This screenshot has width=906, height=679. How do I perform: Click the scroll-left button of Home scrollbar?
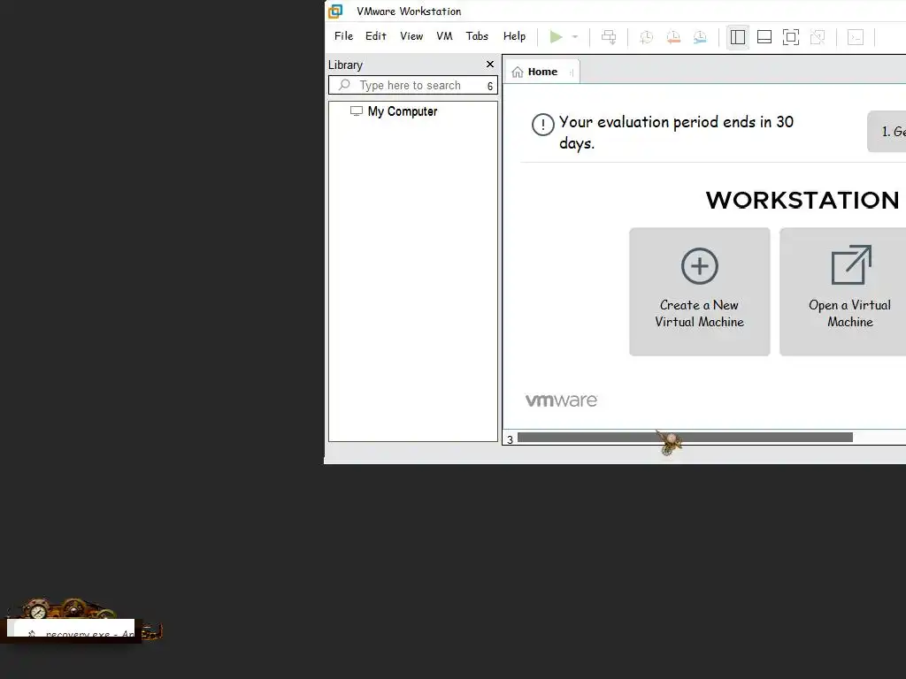510,439
